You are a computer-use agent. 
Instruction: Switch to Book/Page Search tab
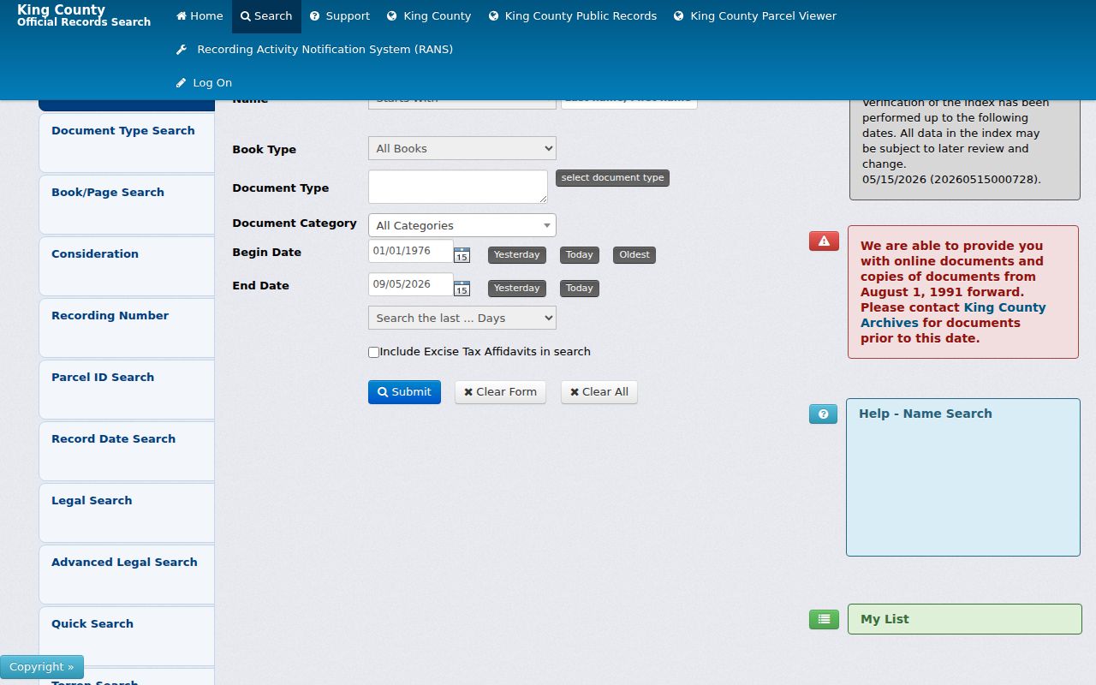(x=127, y=205)
